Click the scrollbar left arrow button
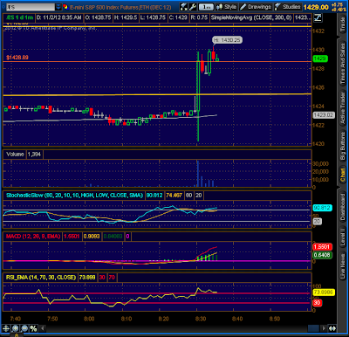 [43, 328]
